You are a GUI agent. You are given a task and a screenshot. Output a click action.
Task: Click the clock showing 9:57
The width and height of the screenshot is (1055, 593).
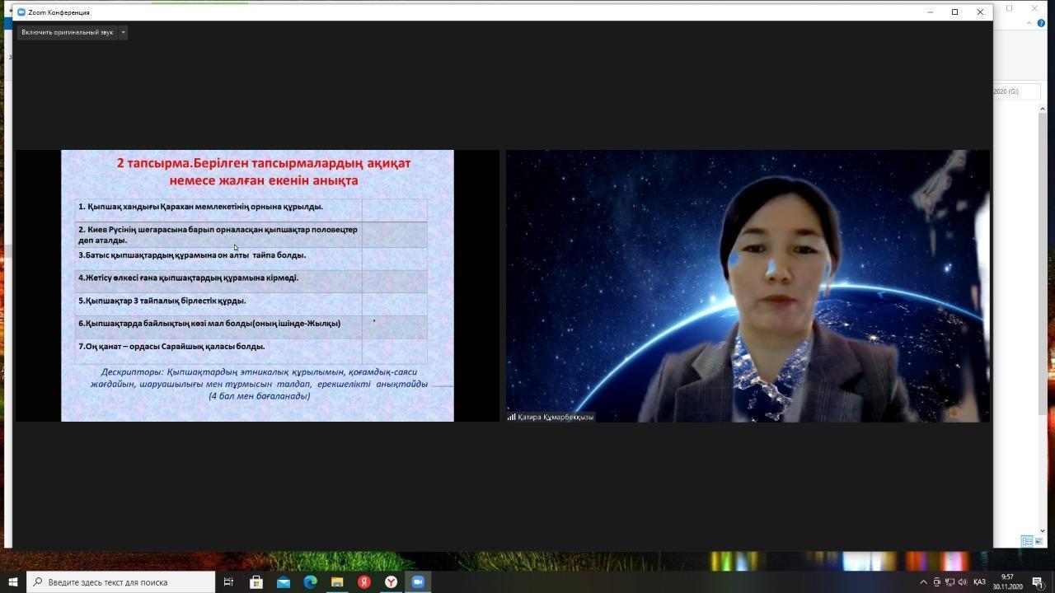click(x=1007, y=581)
